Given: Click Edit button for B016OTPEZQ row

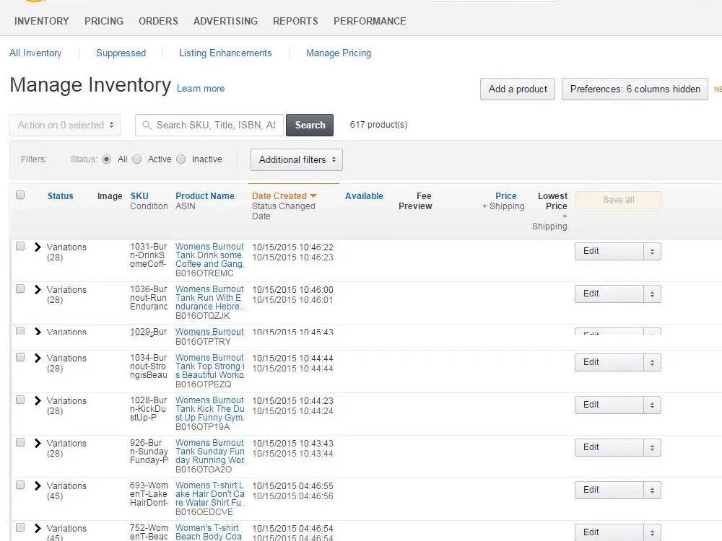Looking at the screenshot, I should [609, 363].
